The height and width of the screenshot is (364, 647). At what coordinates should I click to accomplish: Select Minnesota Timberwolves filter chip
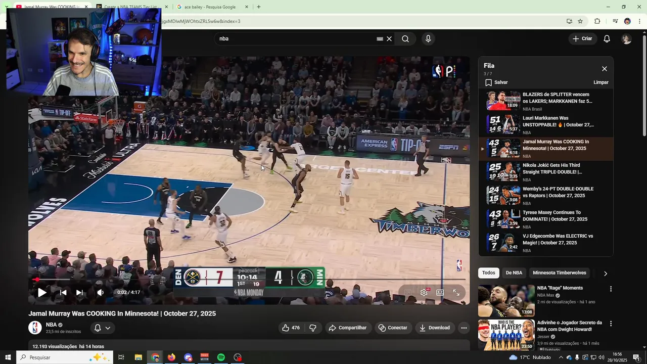[559, 273]
